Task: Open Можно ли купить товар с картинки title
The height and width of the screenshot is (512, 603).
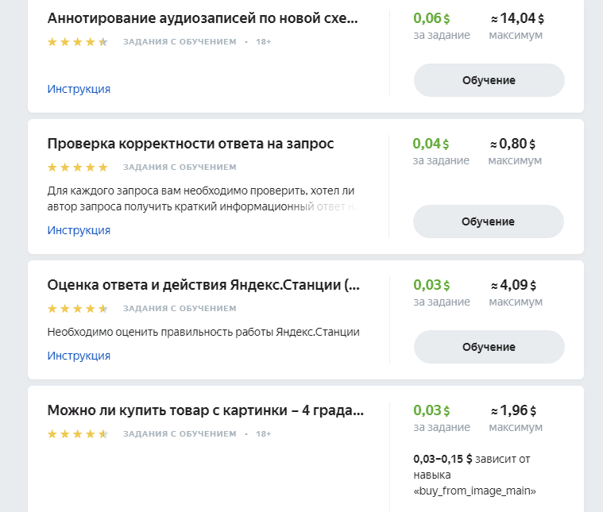Action: tap(206, 410)
